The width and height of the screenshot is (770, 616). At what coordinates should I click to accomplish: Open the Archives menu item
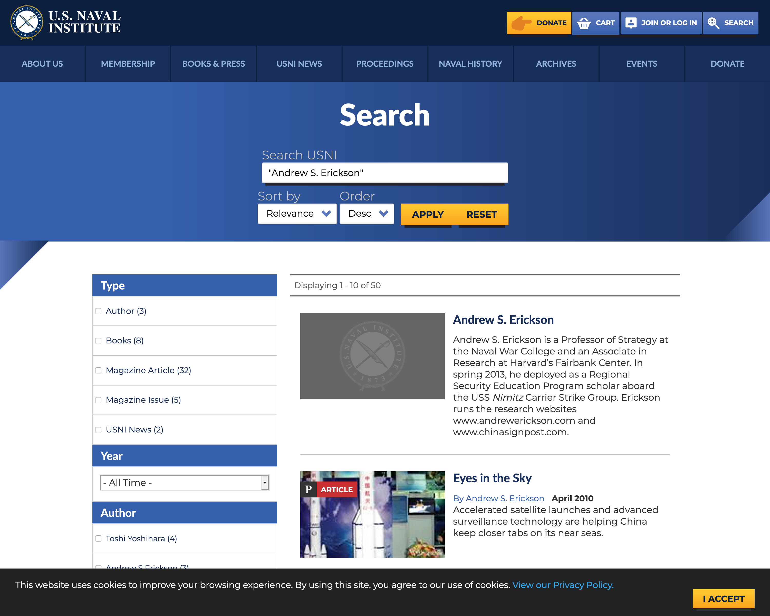pos(556,64)
